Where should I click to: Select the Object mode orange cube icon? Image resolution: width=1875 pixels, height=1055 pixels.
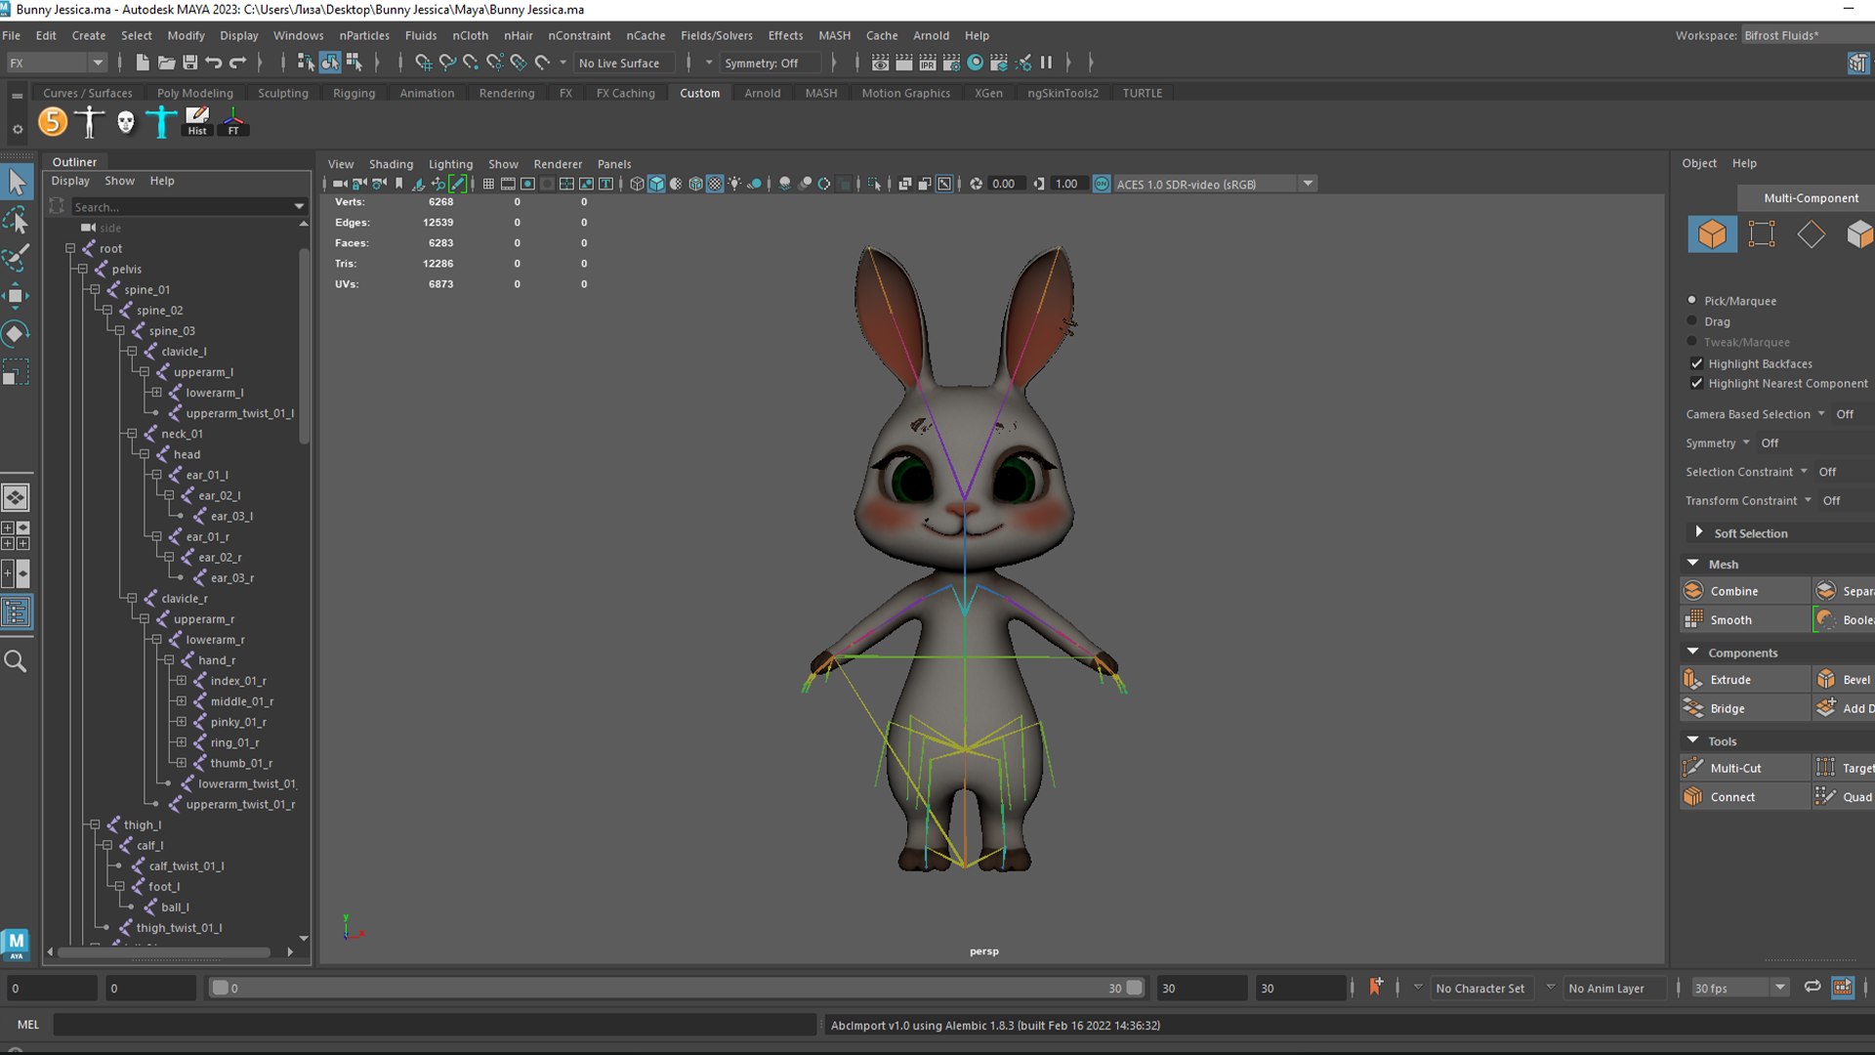coord(1712,234)
